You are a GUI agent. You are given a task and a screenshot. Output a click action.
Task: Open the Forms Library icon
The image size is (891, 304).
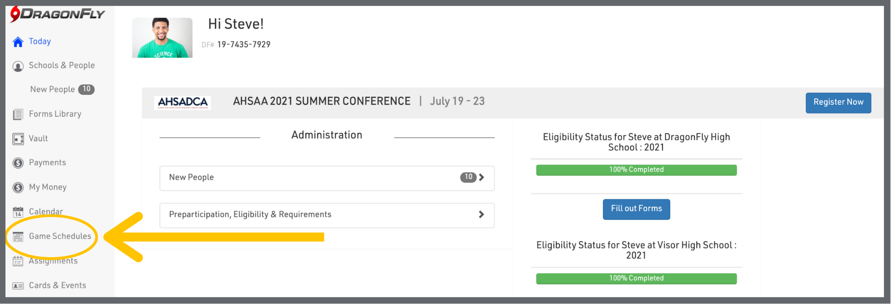click(18, 114)
